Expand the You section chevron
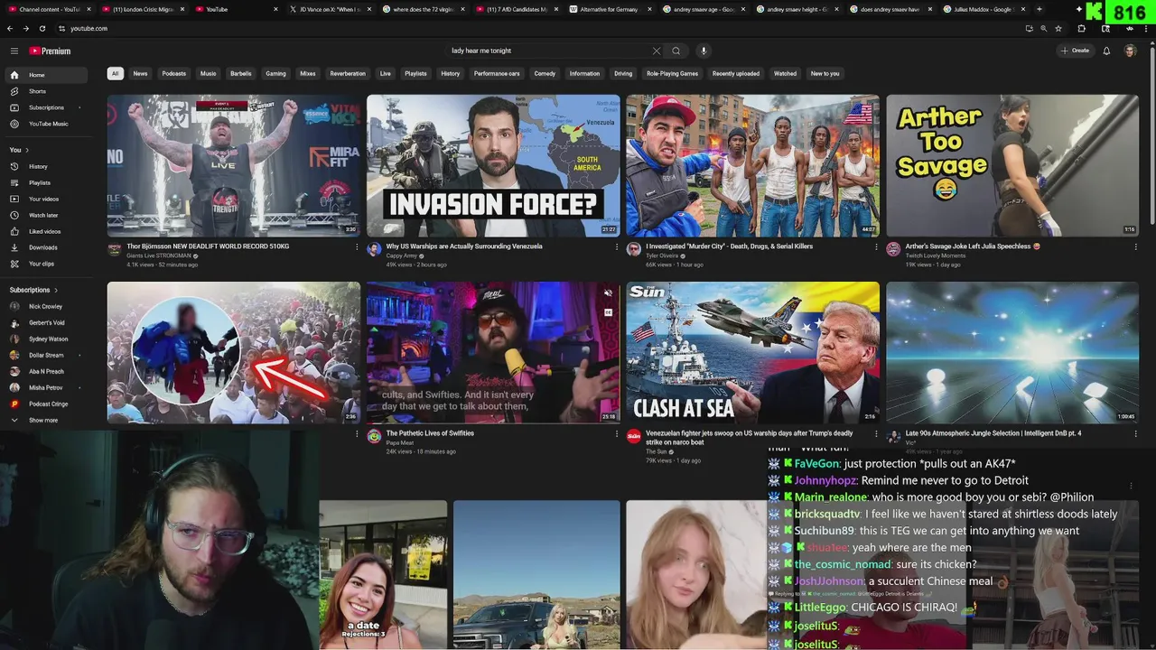This screenshot has height=650, width=1156. [27, 150]
